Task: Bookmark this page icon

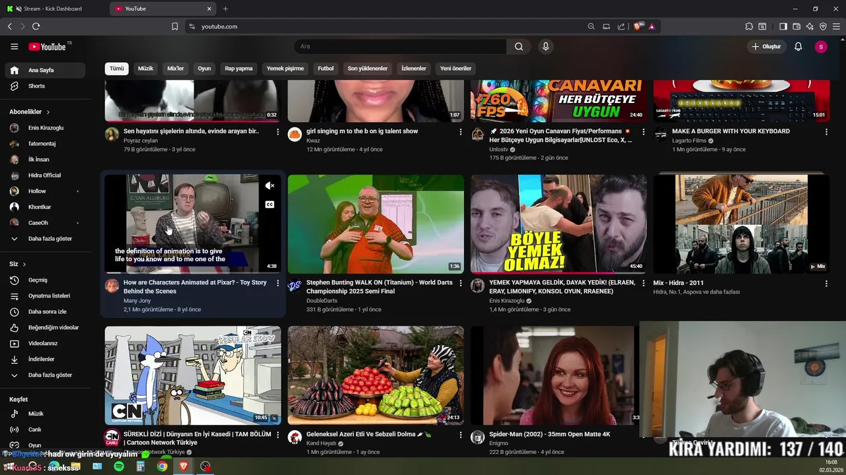Action: coord(174,26)
